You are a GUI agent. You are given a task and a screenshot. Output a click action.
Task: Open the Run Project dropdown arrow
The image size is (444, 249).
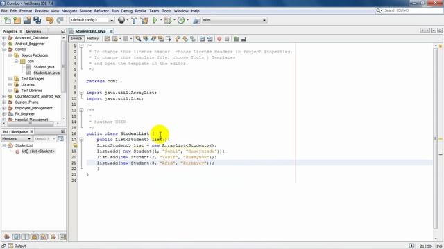pyautogui.click(x=161, y=20)
